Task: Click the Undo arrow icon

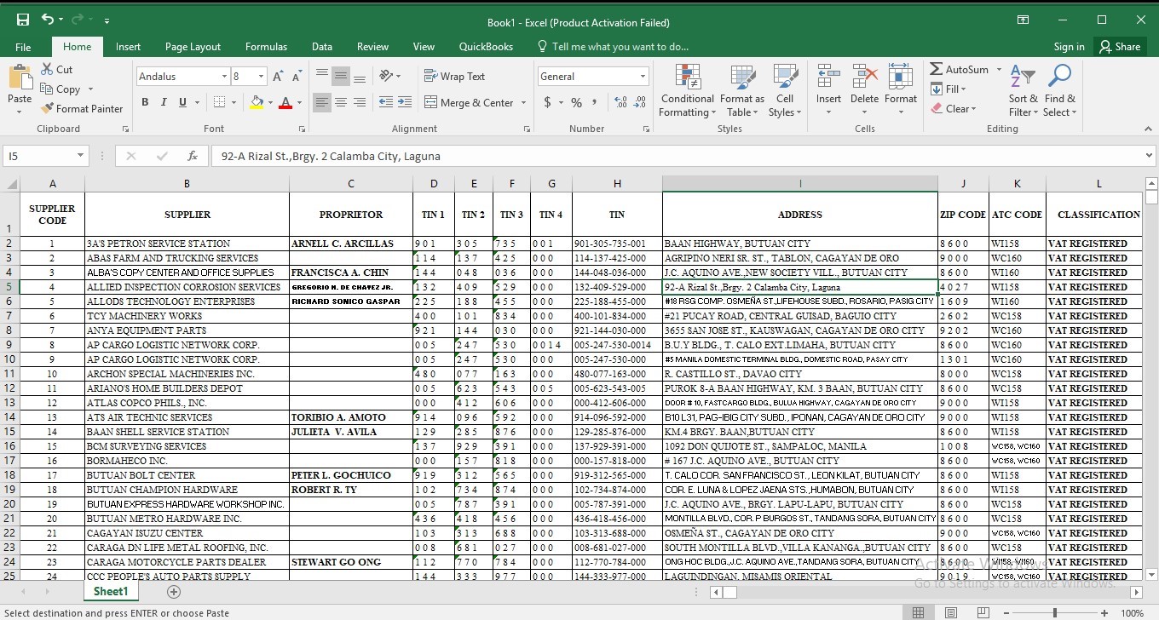Action: 48,20
